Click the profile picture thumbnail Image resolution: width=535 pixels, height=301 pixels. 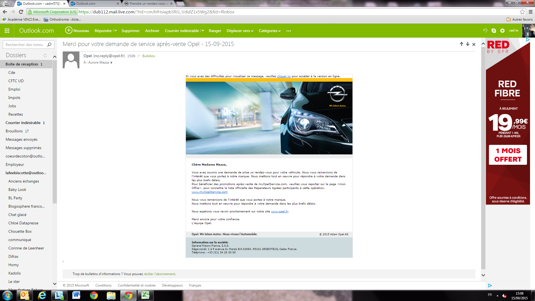click(x=528, y=31)
